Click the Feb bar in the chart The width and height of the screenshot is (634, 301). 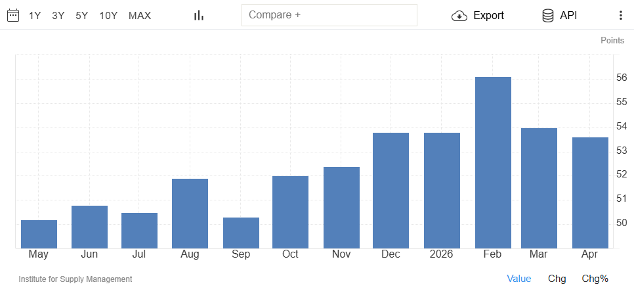493,162
